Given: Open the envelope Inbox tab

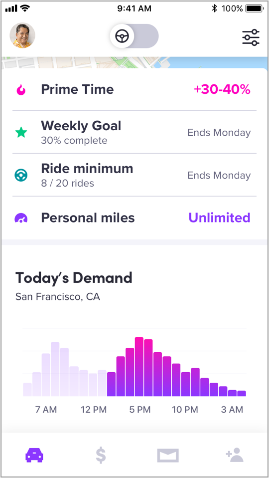Looking at the screenshot, I should click(x=168, y=456).
